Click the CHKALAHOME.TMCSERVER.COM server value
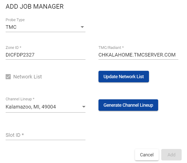The height and width of the screenshot is (163, 187). 137,55
